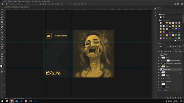This screenshot has width=184, height=103.
Task: Toggle Mostrar contr. transf. checkbox
Action: (27, 4)
